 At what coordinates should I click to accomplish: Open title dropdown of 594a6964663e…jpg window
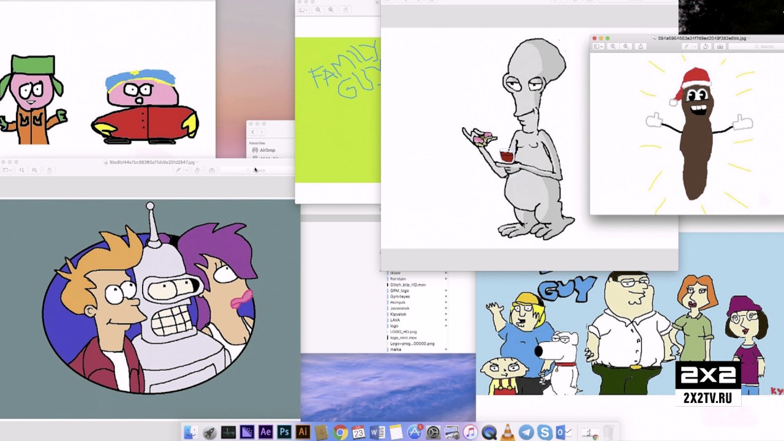(748, 38)
